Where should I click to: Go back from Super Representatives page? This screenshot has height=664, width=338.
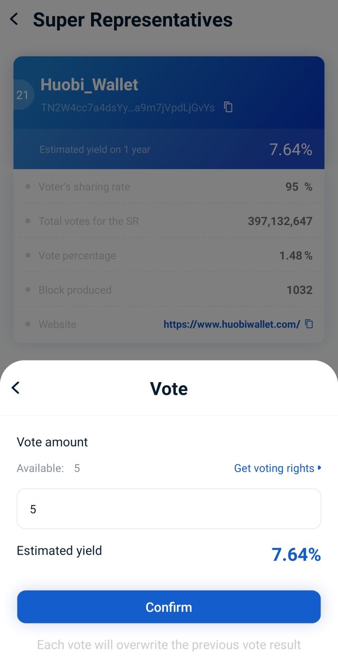tap(14, 20)
